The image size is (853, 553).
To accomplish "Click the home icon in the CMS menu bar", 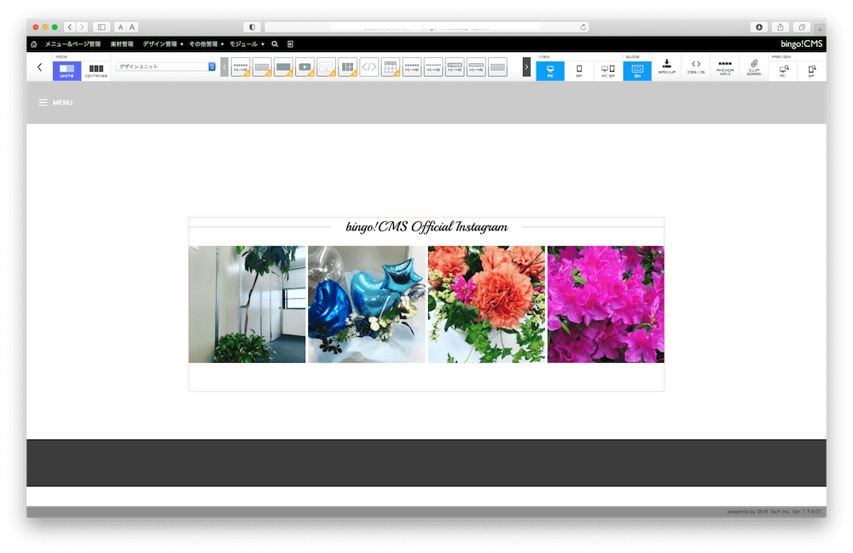I will coord(34,44).
